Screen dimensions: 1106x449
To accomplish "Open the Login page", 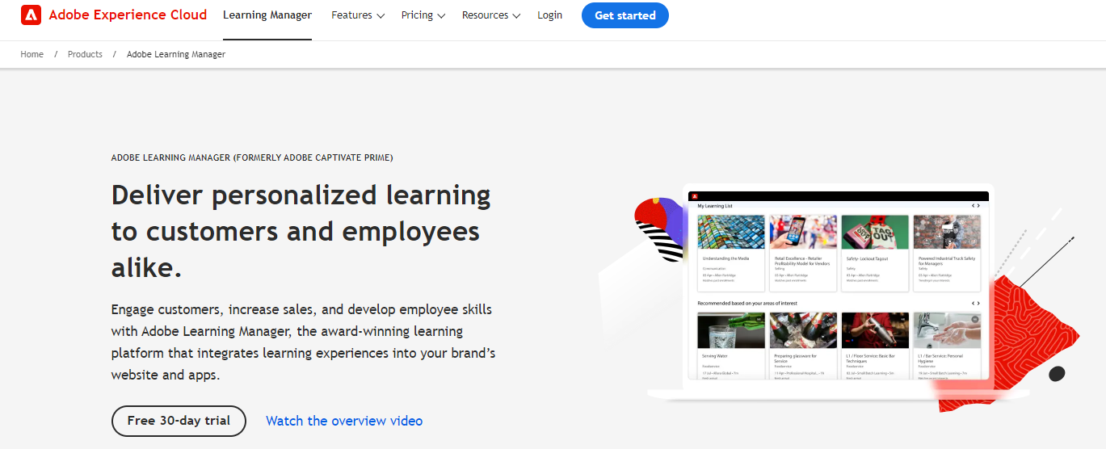I will coord(549,15).
